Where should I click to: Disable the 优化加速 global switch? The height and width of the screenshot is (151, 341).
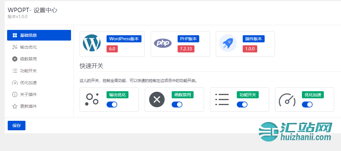(307, 105)
